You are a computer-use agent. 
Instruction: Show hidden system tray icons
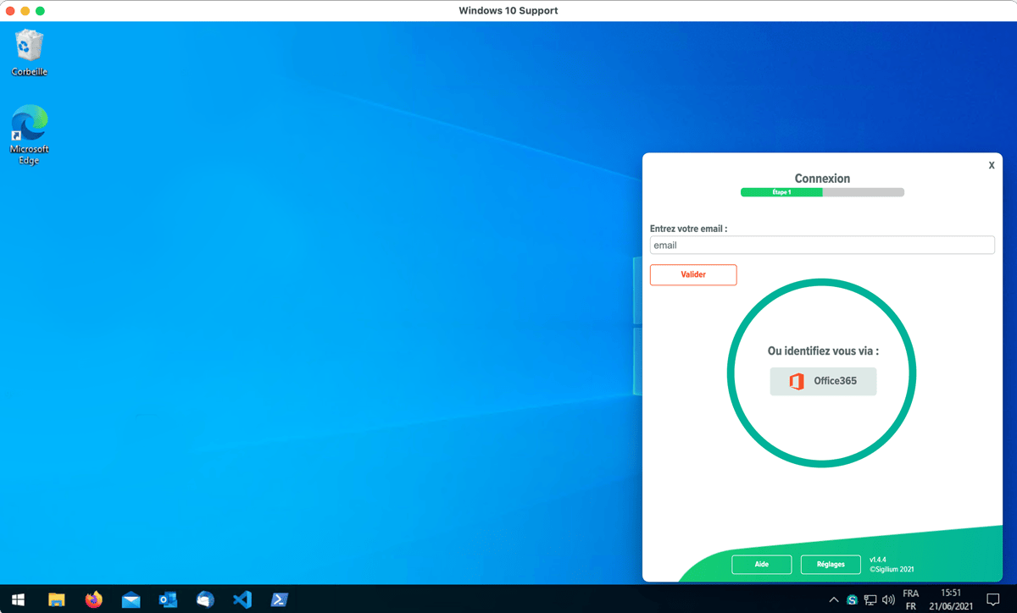click(834, 600)
